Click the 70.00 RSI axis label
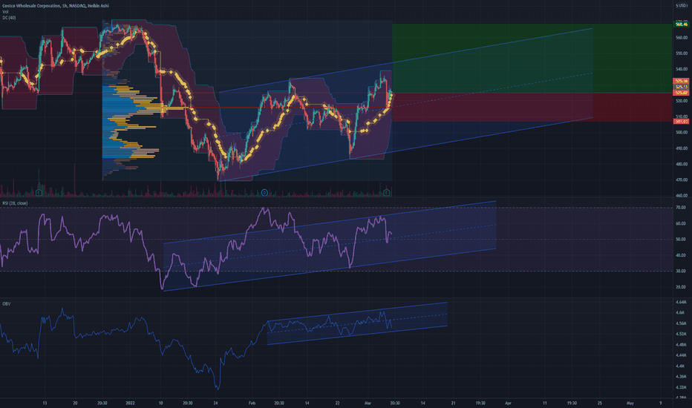Viewport: 692px width, 408px height. tap(682, 208)
